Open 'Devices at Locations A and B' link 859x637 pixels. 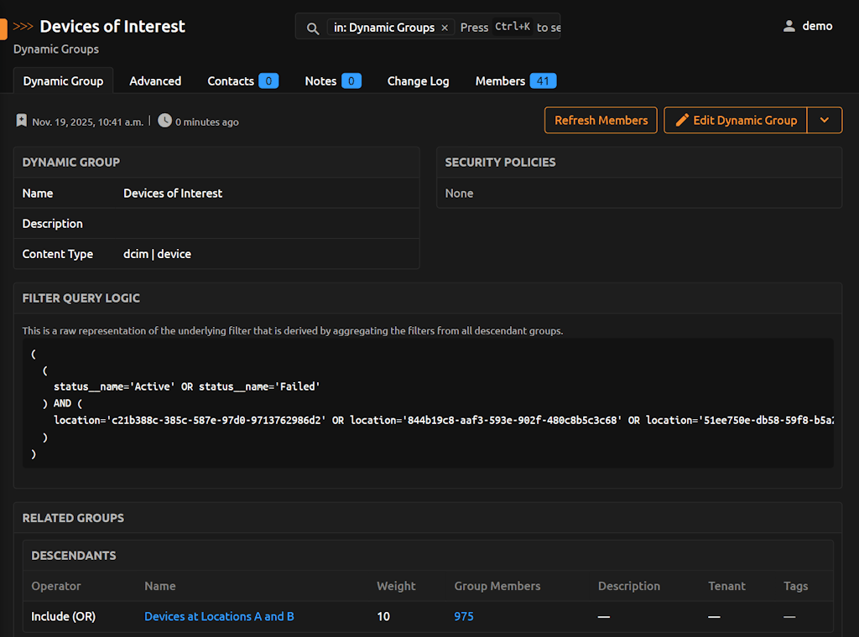click(x=219, y=616)
